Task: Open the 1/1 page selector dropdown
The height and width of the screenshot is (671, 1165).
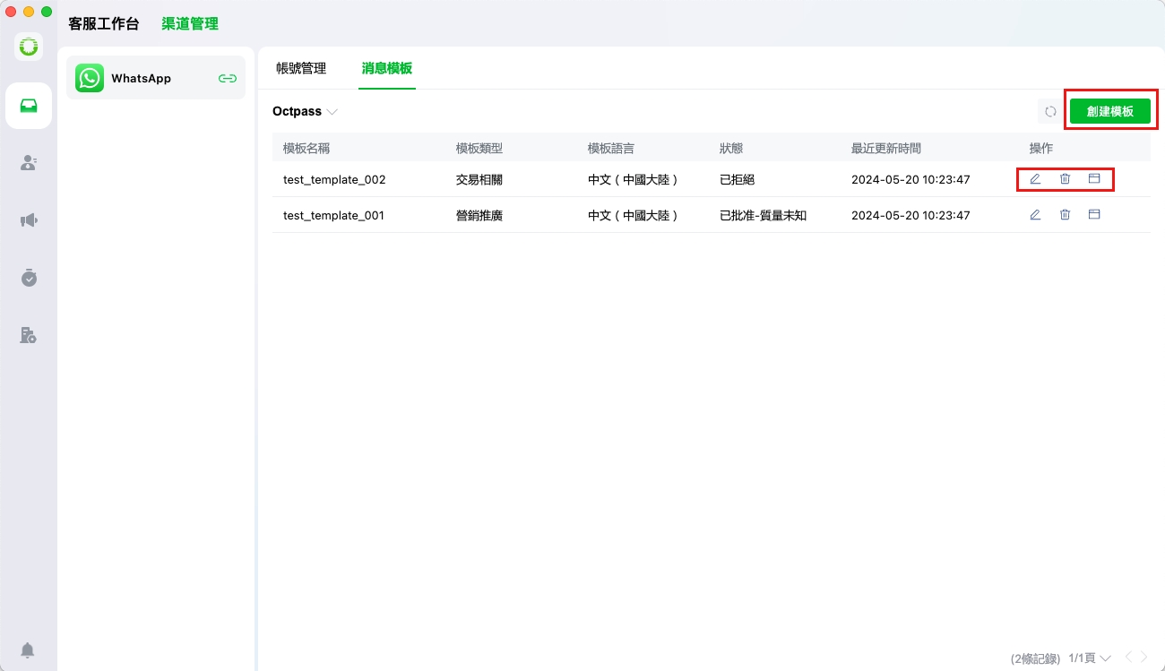Action: [x=1090, y=658]
